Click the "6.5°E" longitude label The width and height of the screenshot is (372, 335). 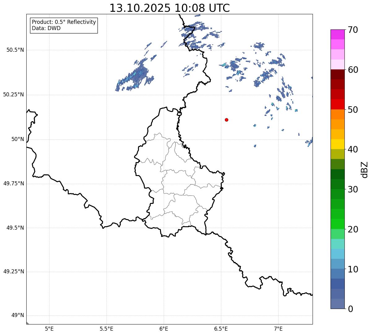pos(221,329)
